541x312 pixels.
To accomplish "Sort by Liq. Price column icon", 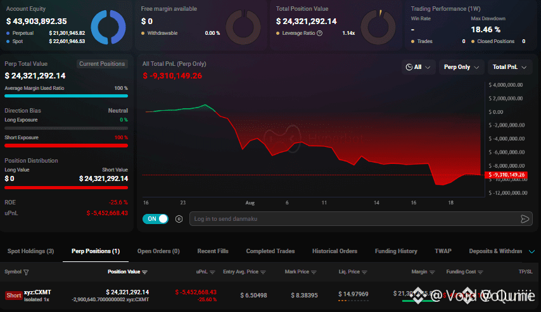I will 364,272.
